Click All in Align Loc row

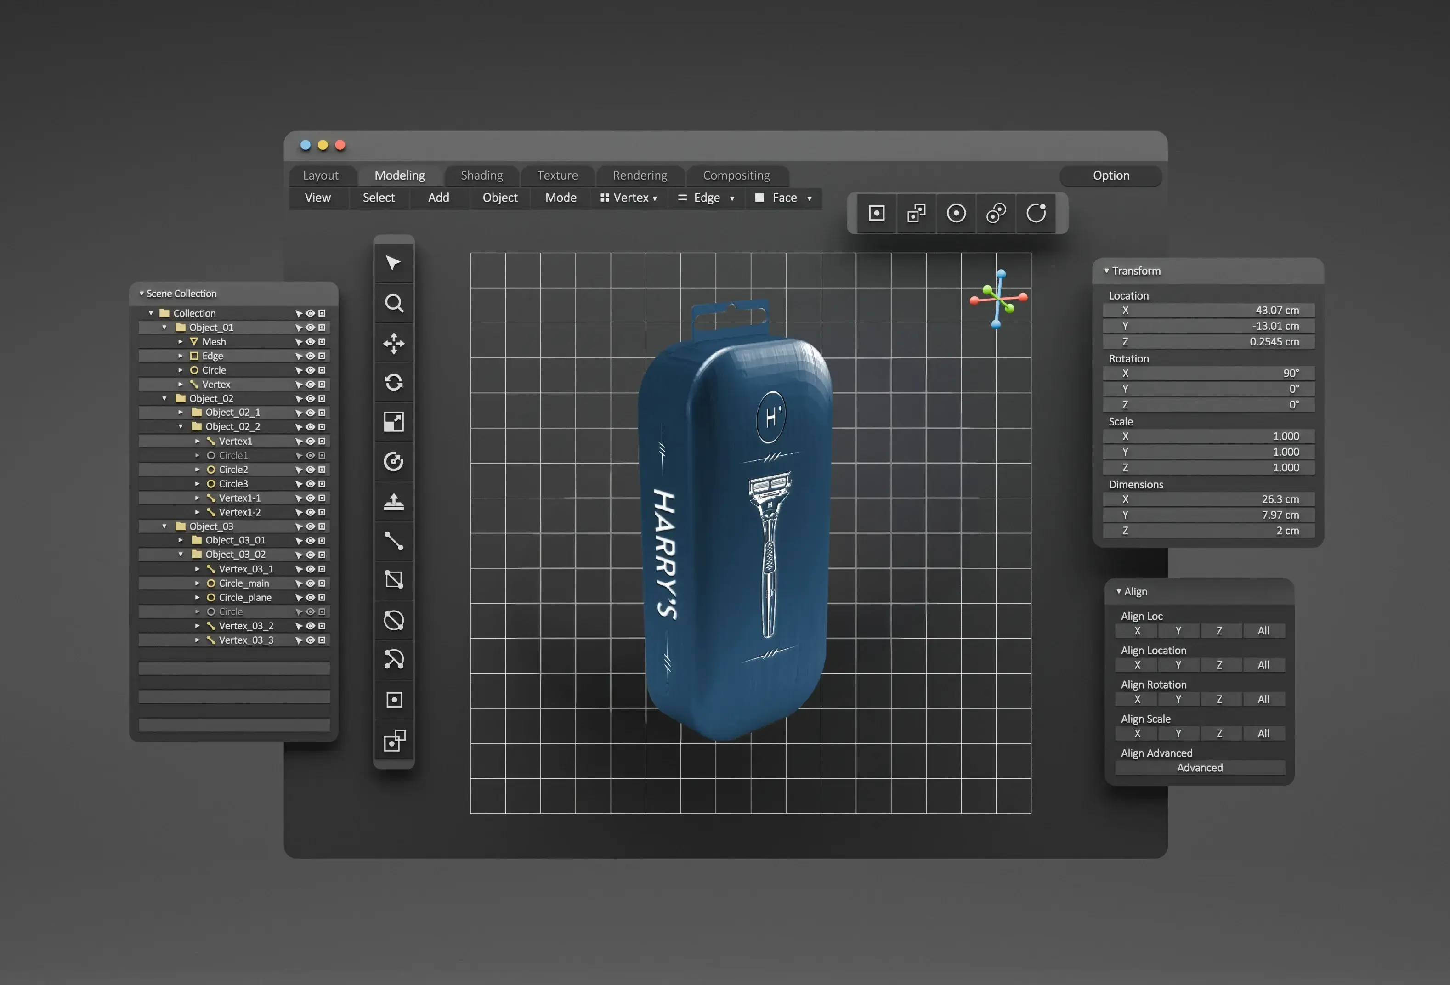click(x=1263, y=631)
